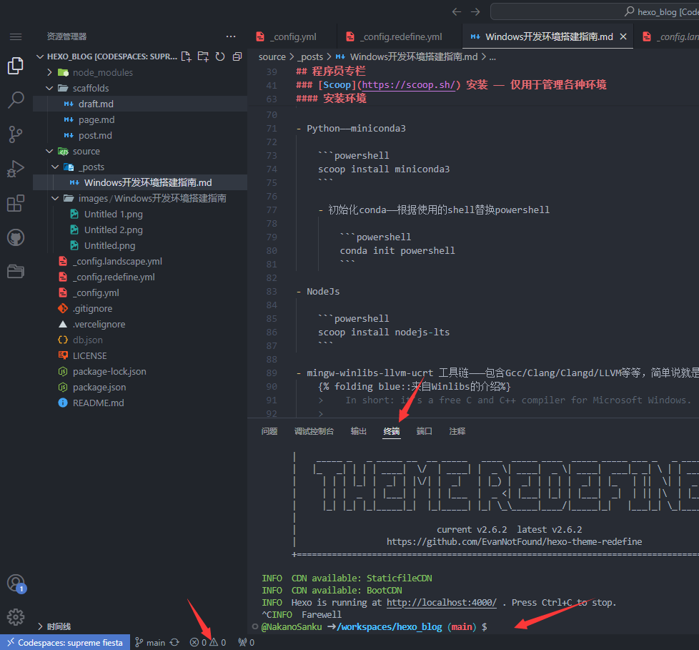Open the Source Control view
This screenshot has height=650, width=699.
(16, 134)
